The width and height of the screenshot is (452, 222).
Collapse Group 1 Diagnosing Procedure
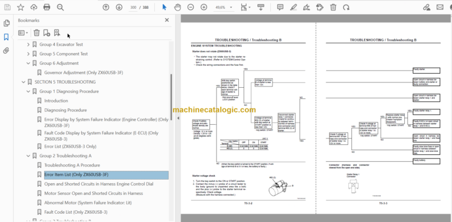[28, 91]
